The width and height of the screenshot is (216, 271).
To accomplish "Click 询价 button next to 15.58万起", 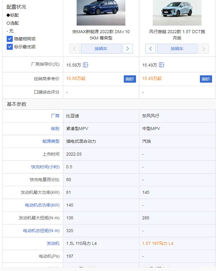I will (130, 79).
